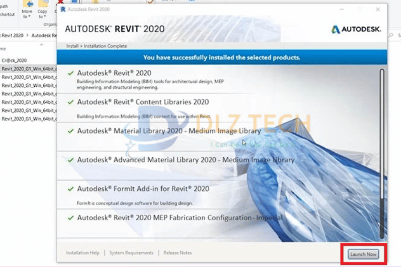The image size is (401, 267).
Task: Collapse the Name column sort chevron
Action: pyautogui.click(x=41, y=44)
